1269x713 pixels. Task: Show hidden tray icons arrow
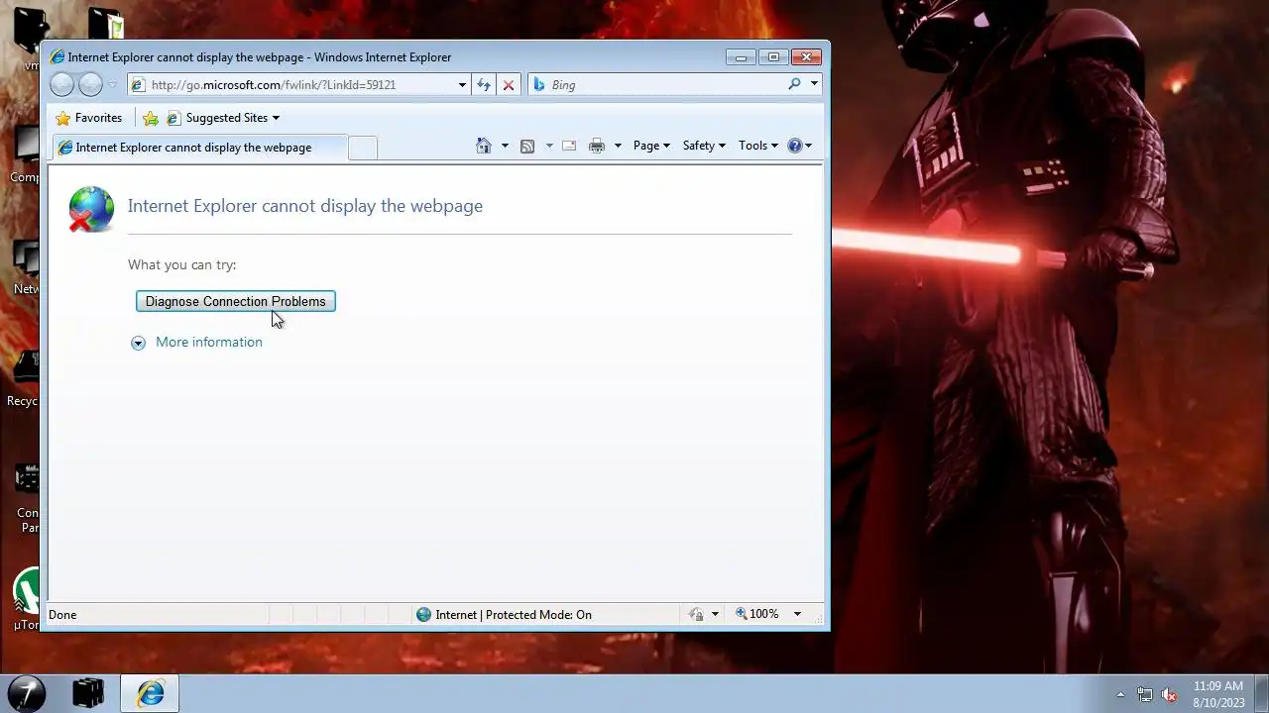pos(1120,694)
